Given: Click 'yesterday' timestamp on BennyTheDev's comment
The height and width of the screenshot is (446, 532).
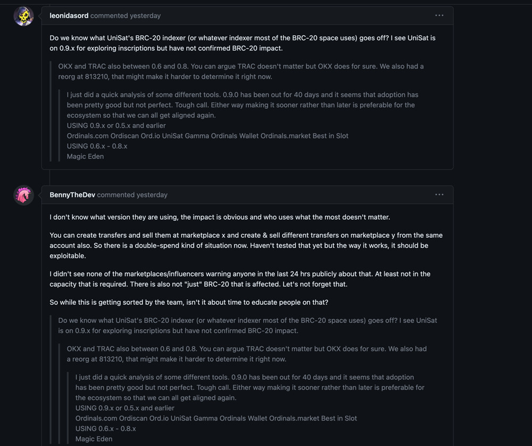Looking at the screenshot, I should point(152,195).
